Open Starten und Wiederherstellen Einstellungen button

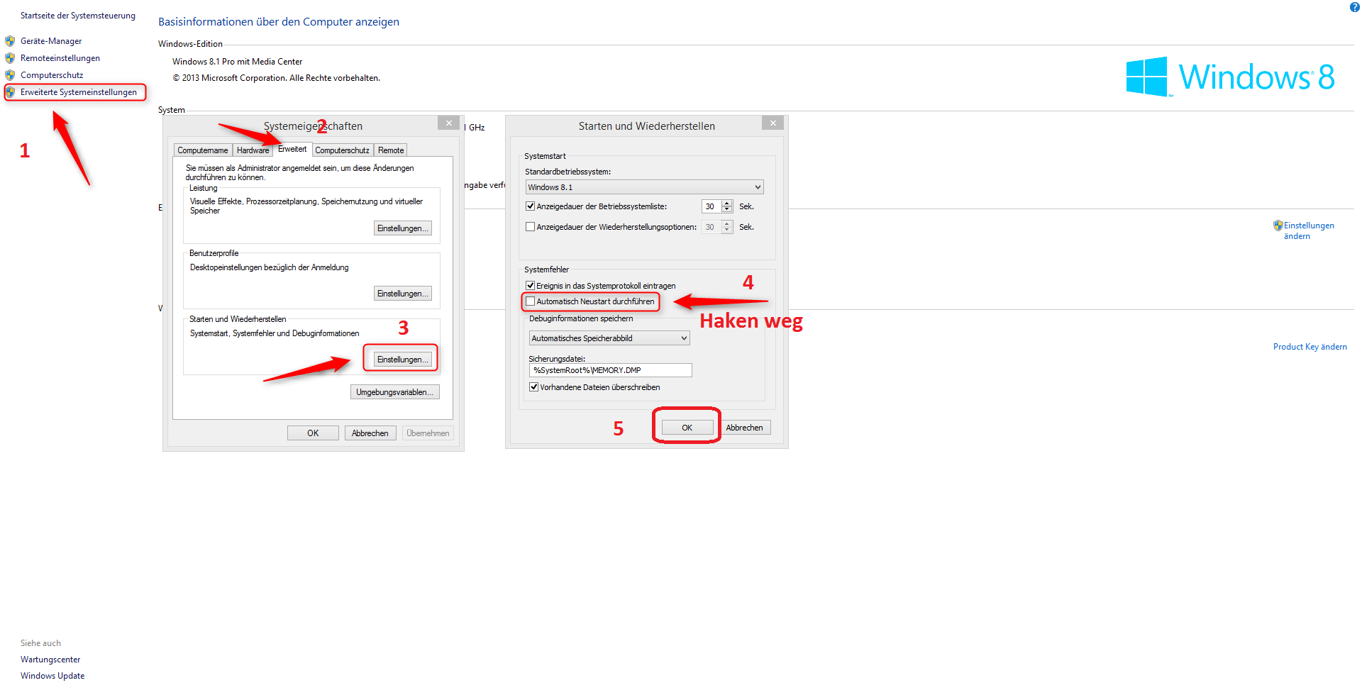[403, 360]
